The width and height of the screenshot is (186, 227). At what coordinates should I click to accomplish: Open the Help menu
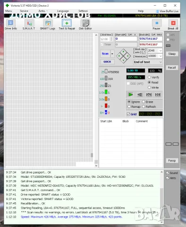coord(141,11)
